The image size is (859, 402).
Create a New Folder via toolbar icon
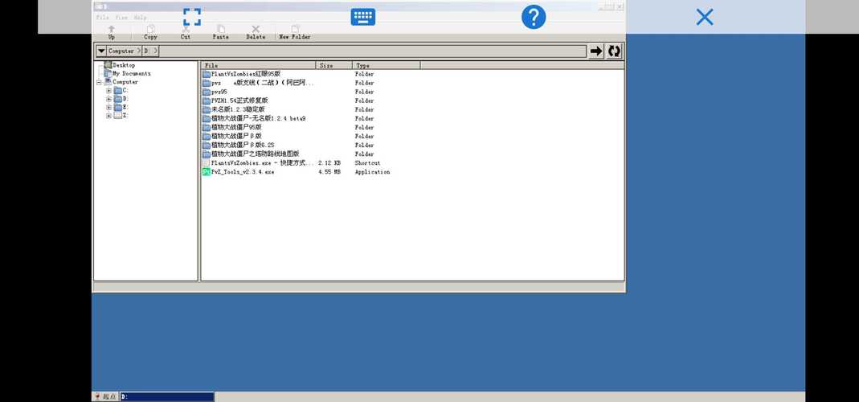(x=295, y=28)
